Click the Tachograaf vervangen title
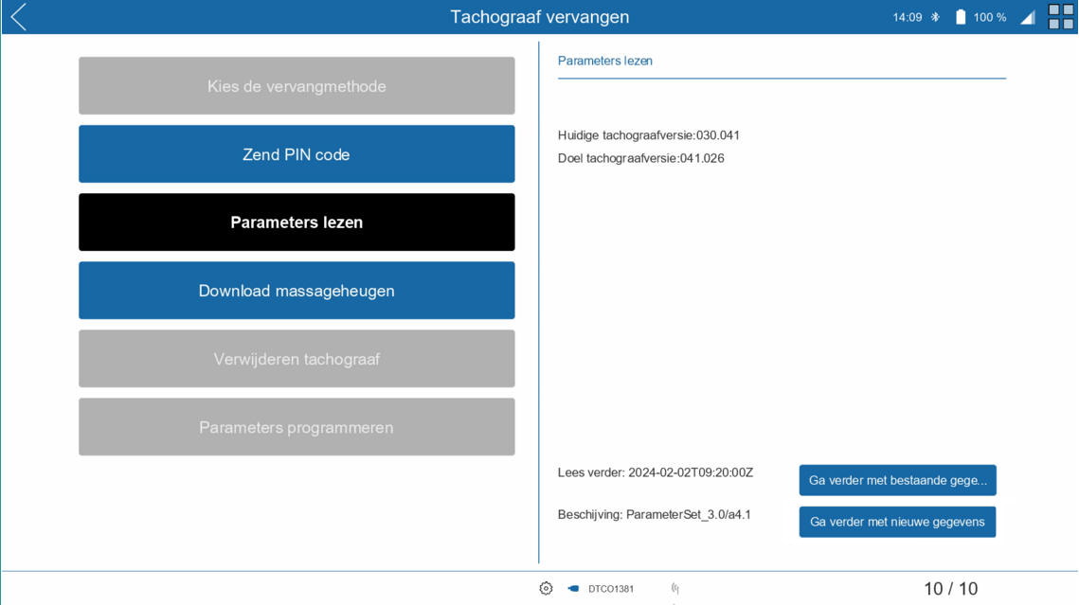 [540, 16]
